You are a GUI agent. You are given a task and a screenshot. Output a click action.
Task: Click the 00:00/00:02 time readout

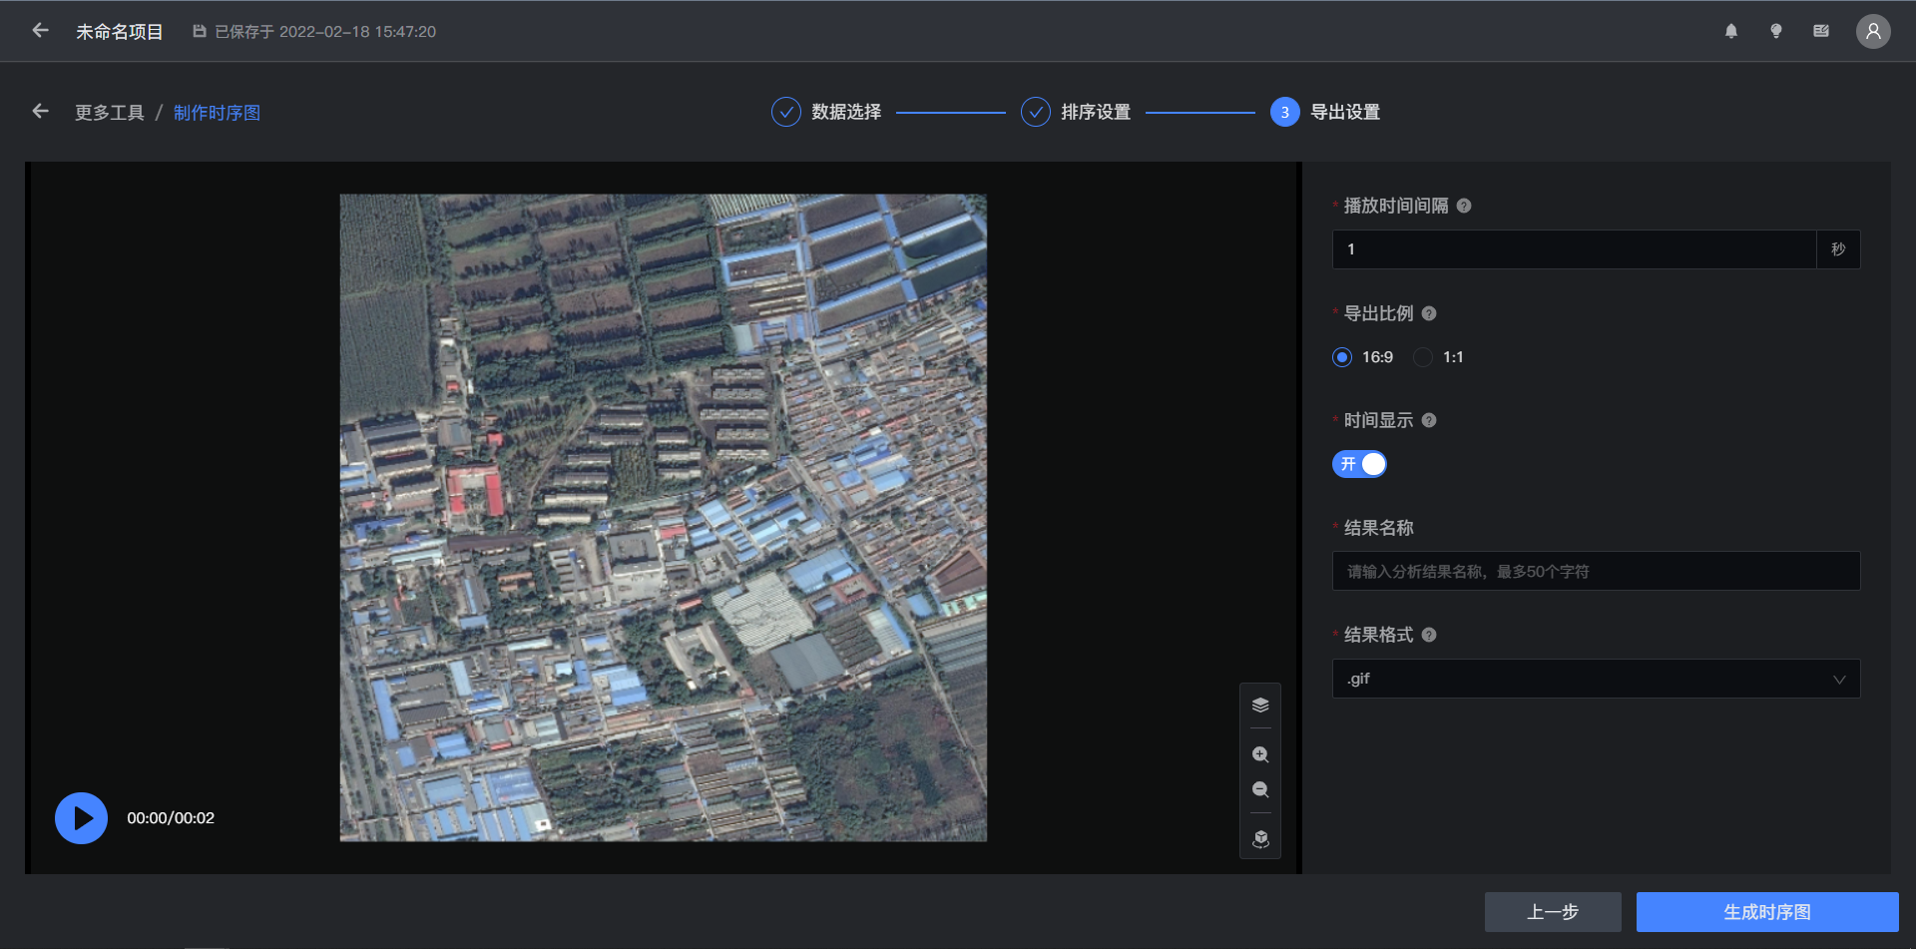point(171,818)
